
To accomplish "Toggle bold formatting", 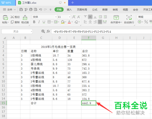I will (34, 22).
